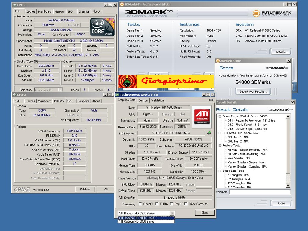
Task: Click the camera screenshot icon in GPU-Z
Action: click(x=211, y=100)
